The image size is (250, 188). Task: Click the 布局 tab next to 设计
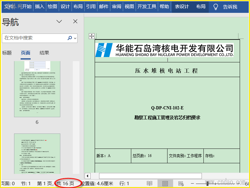click(x=78, y=7)
